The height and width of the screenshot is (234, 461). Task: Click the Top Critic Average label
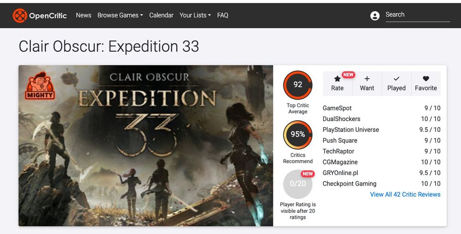click(x=298, y=108)
